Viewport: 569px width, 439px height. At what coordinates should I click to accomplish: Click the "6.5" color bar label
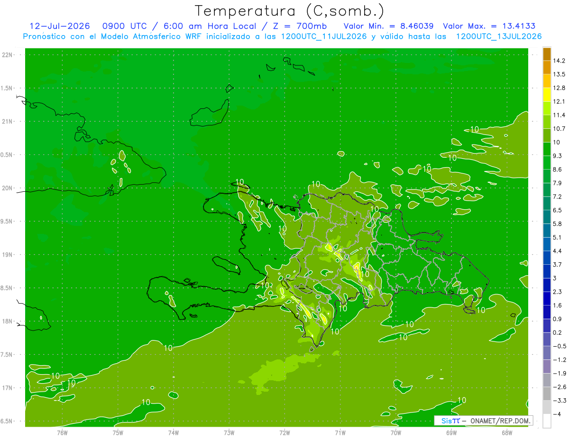click(557, 210)
